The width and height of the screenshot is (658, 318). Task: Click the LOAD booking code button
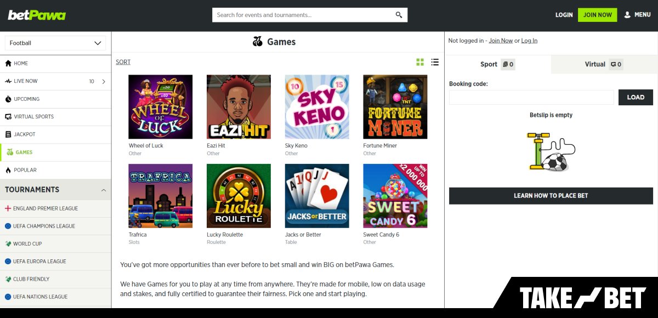click(636, 97)
